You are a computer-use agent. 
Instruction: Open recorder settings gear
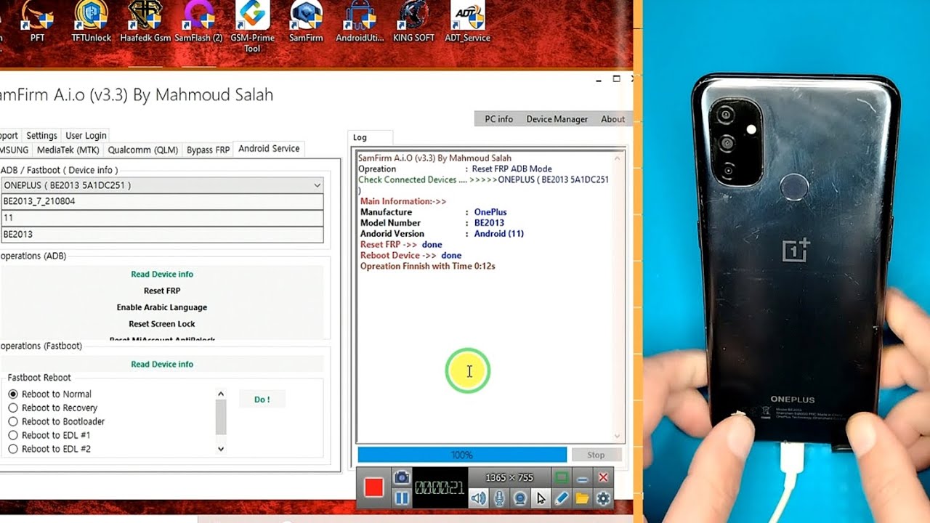click(603, 498)
